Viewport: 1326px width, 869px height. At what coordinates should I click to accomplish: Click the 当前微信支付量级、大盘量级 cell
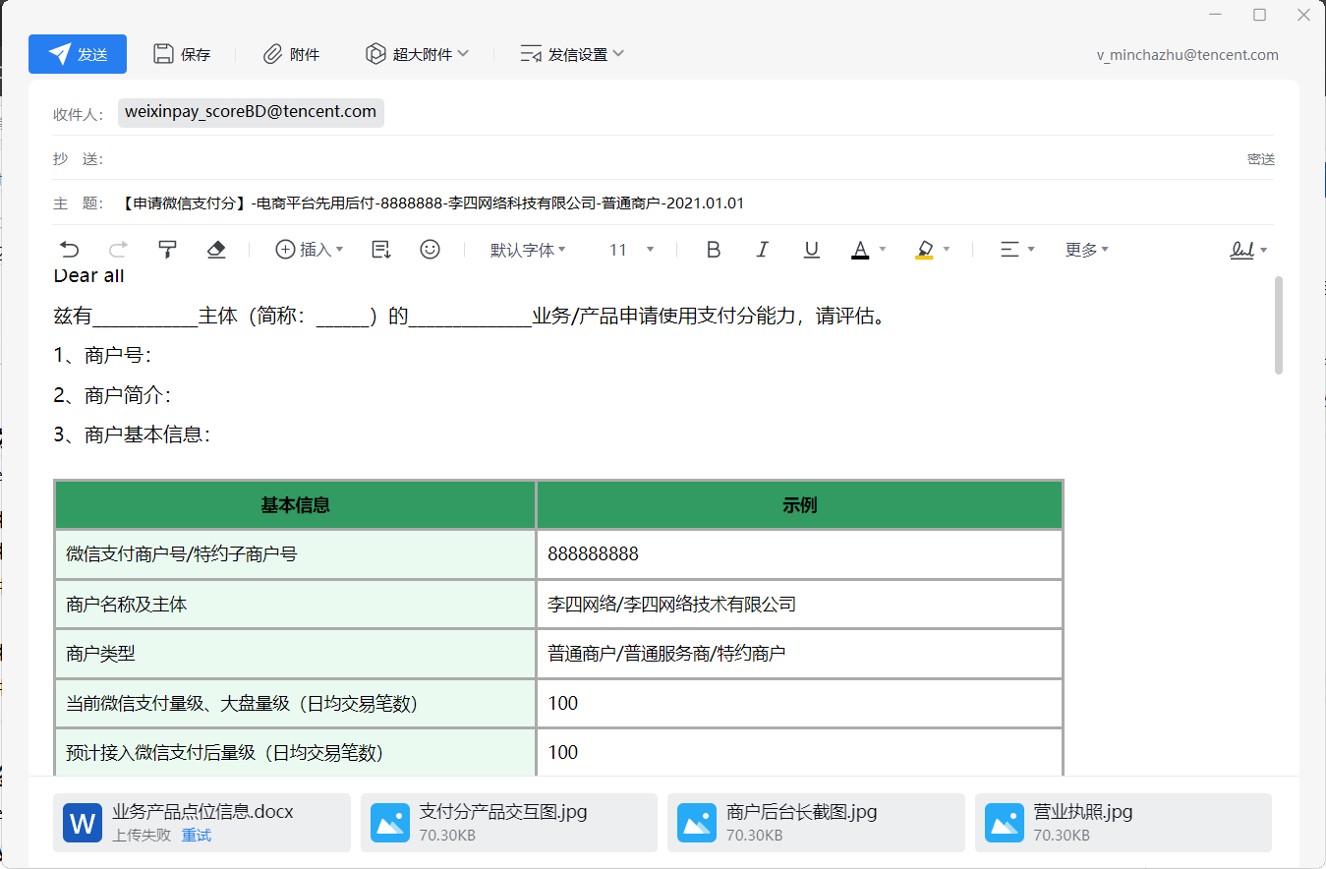coord(295,704)
